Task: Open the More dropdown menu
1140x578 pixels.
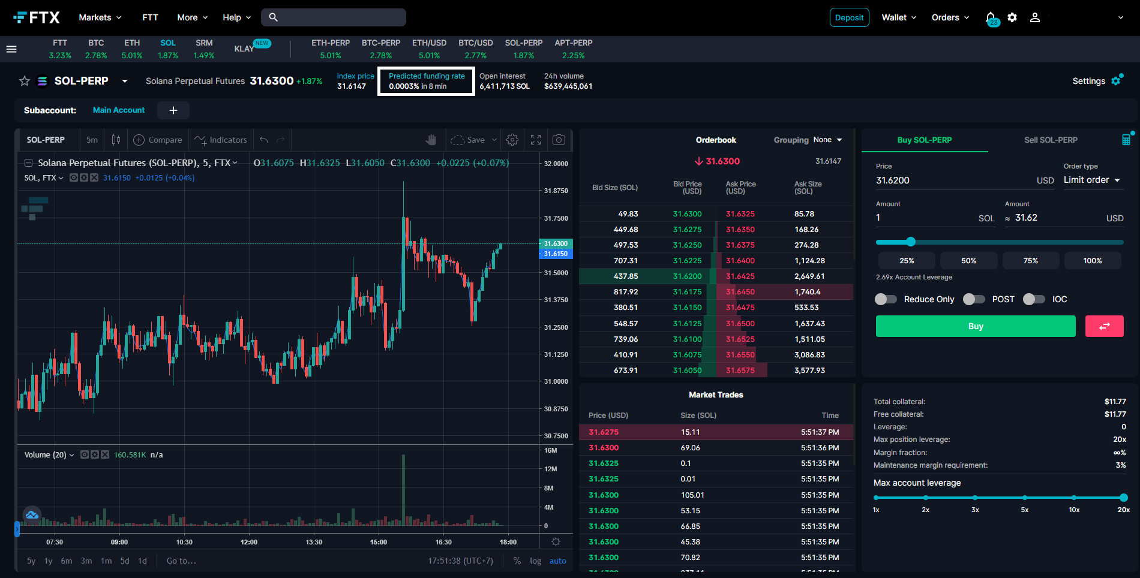Action: coord(193,17)
